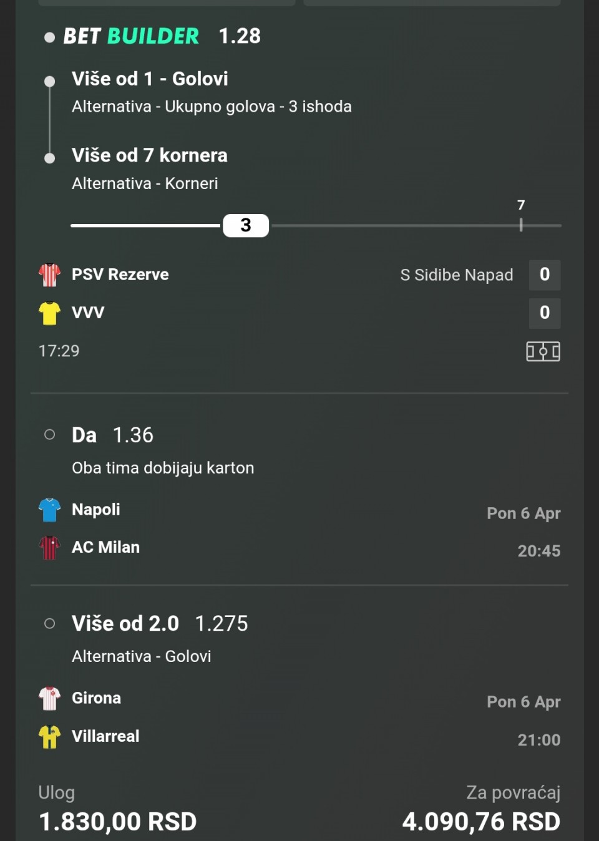The image size is (599, 841).
Task: Expand Oba tima dobijaju karton details
Action: click(163, 468)
